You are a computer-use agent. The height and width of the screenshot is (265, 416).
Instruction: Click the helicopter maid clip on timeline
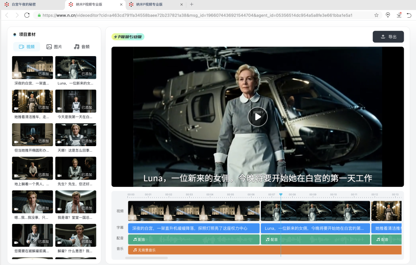pos(315,211)
